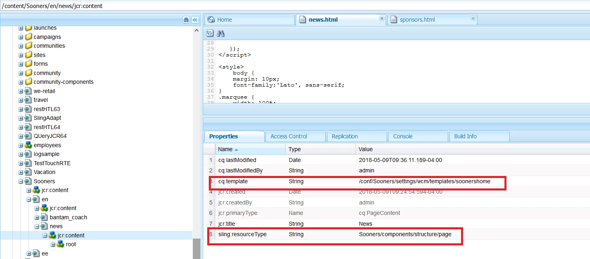Viewport: 590px width, 259px height.
Task: Click the binoculars find icon in the editor toolbar
Action: 220,33
